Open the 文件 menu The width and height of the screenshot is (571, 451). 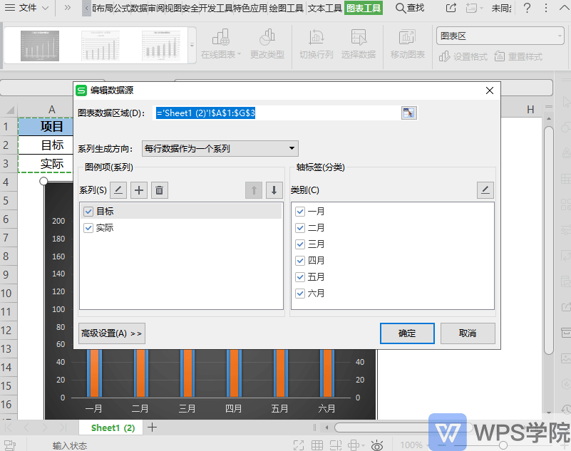pyautogui.click(x=28, y=8)
